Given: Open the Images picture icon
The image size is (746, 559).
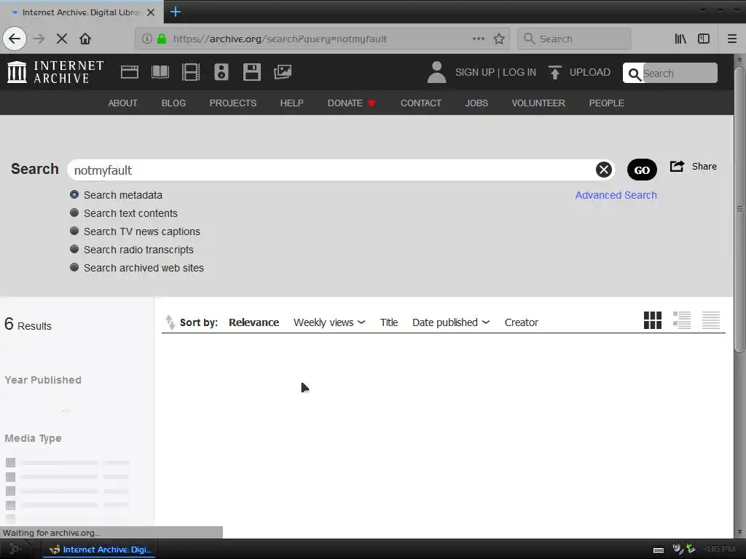Looking at the screenshot, I should [x=283, y=72].
